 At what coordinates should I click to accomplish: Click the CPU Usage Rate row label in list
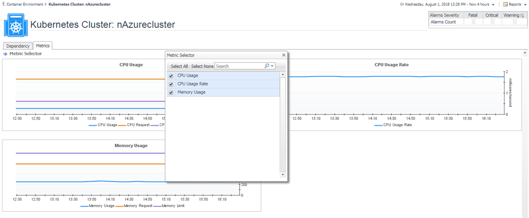click(192, 84)
